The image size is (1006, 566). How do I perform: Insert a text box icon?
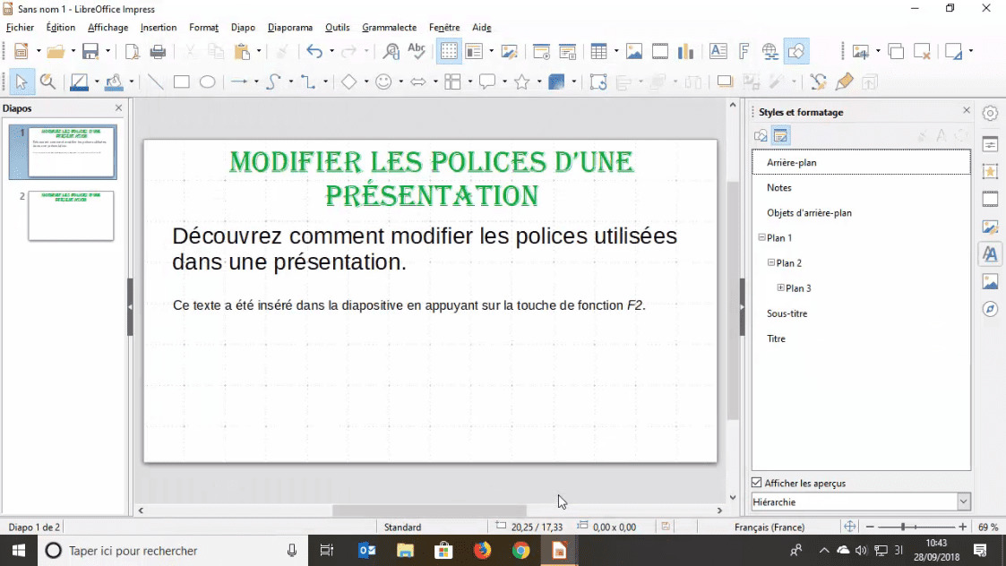point(718,51)
